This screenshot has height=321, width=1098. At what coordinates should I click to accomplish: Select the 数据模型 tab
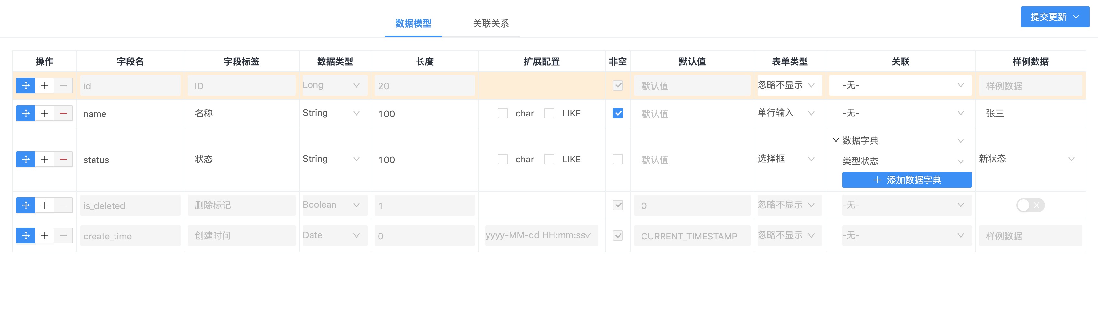click(x=413, y=23)
